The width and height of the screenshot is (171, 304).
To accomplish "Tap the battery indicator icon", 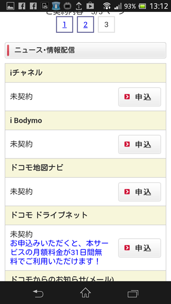I will click(142, 6).
